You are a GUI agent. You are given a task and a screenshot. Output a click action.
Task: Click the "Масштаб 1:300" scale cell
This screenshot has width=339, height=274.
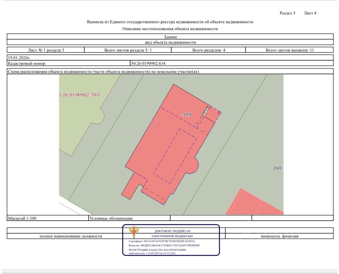pos(22,218)
